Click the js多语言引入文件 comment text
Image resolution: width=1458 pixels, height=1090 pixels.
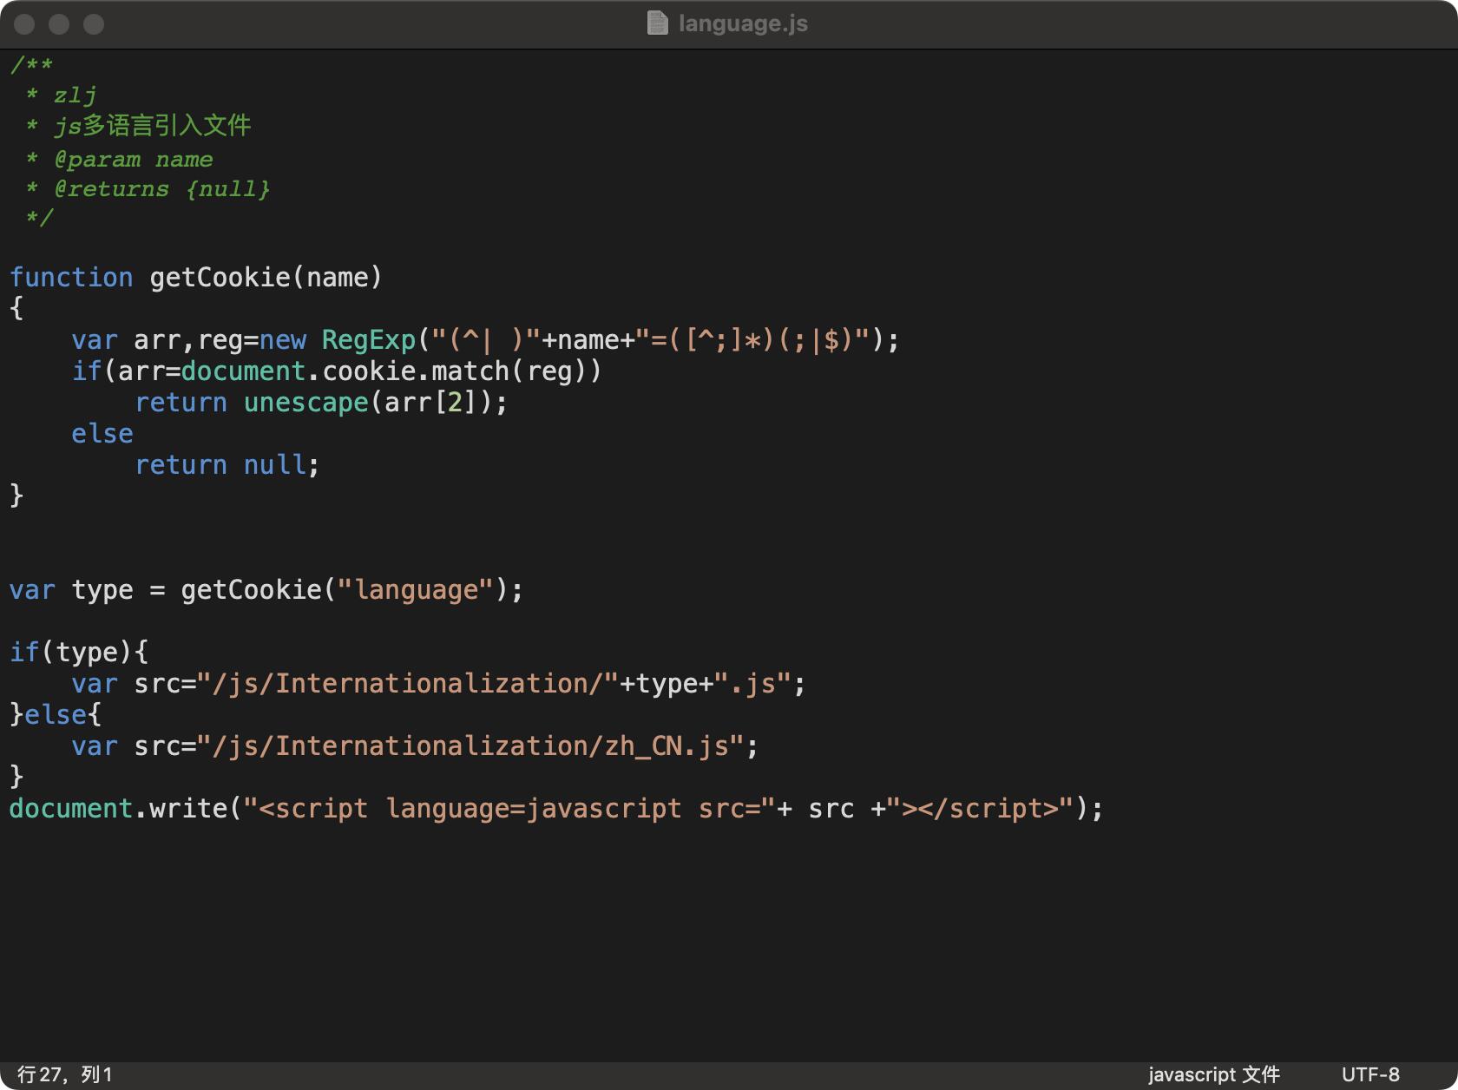[x=153, y=127]
